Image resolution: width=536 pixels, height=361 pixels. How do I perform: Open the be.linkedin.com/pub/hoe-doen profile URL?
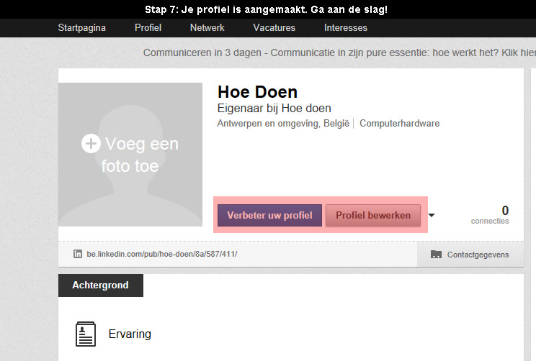[161, 254]
